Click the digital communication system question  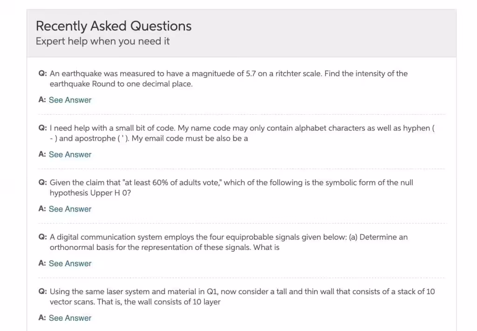coord(228,237)
